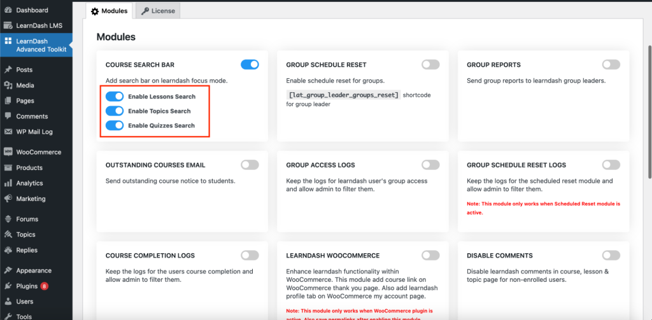Click the Modules page heading
This screenshot has height=320, width=652.
pyautogui.click(x=116, y=37)
